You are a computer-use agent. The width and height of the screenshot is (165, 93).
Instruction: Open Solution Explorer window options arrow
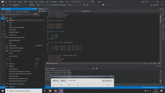click(x=32, y=9)
